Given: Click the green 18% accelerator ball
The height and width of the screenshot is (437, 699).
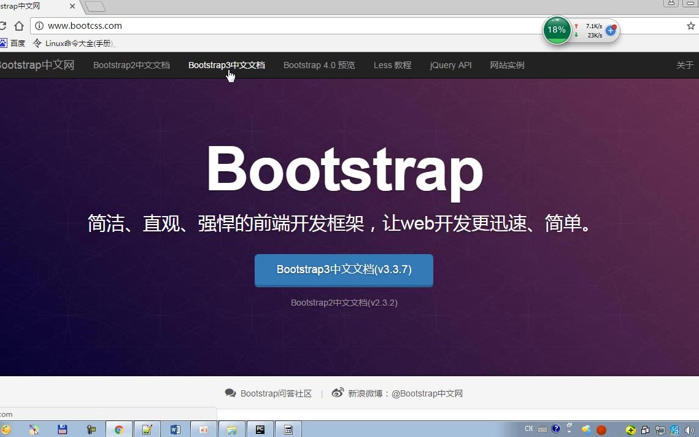Looking at the screenshot, I should click(x=556, y=29).
